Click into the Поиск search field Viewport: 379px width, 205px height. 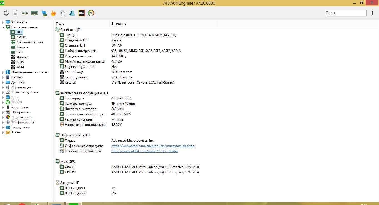(x=346, y=13)
